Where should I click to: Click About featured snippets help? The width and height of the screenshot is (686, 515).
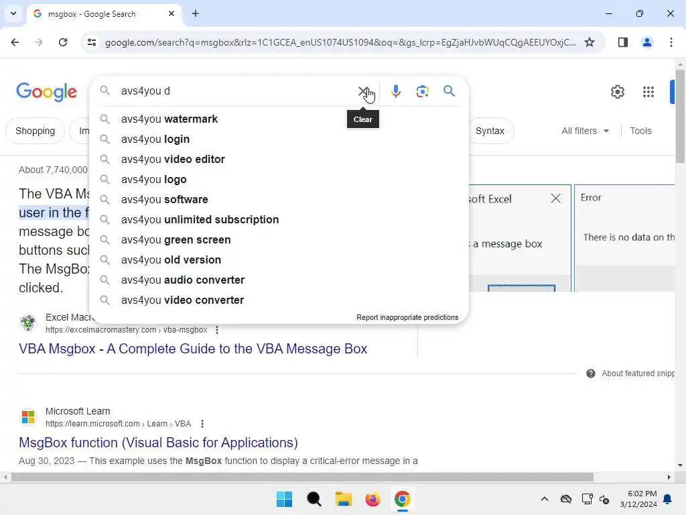(630, 374)
